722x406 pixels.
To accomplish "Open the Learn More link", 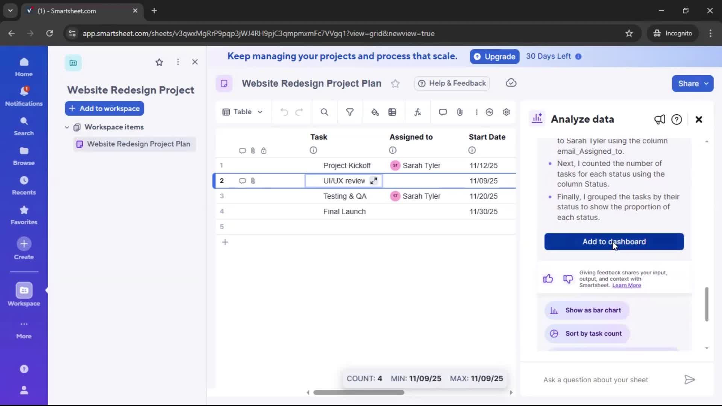I will coord(626,285).
